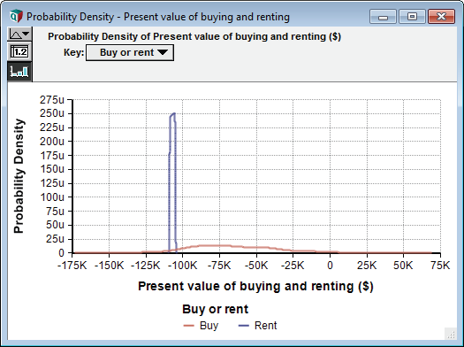Click the Rent legend color swatch
The width and height of the screenshot is (464, 347).
click(x=244, y=326)
